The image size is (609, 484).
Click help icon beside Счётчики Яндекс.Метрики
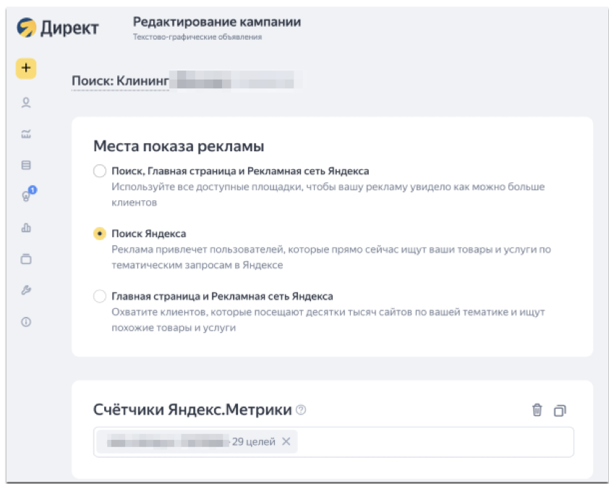click(x=301, y=409)
